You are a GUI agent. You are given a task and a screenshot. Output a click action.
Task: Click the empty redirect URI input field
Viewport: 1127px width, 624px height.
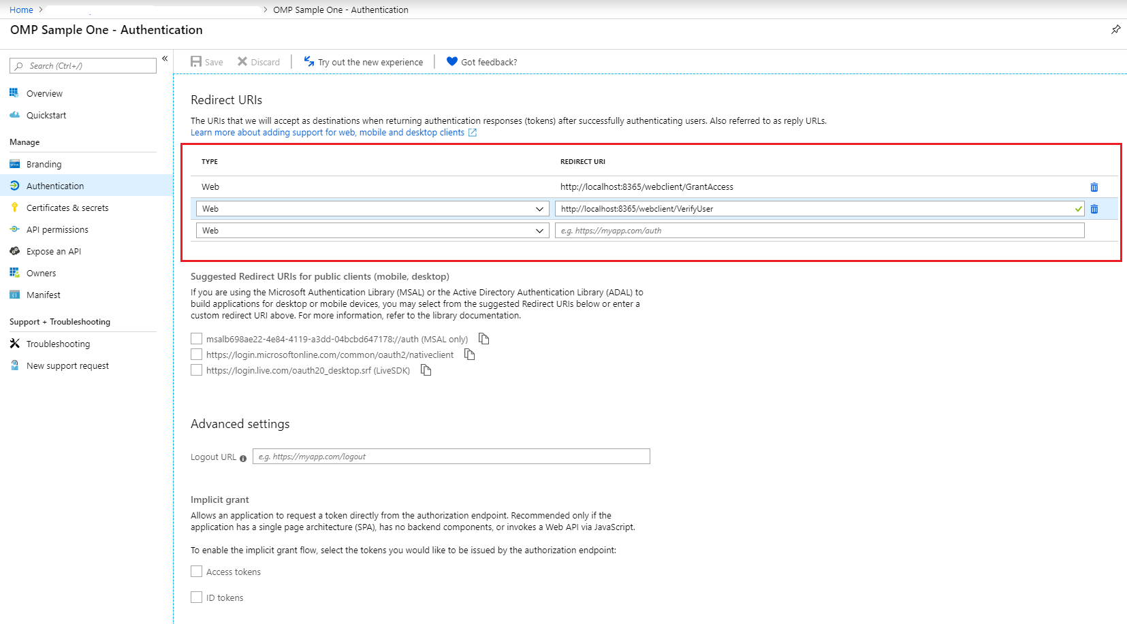pyautogui.click(x=820, y=231)
